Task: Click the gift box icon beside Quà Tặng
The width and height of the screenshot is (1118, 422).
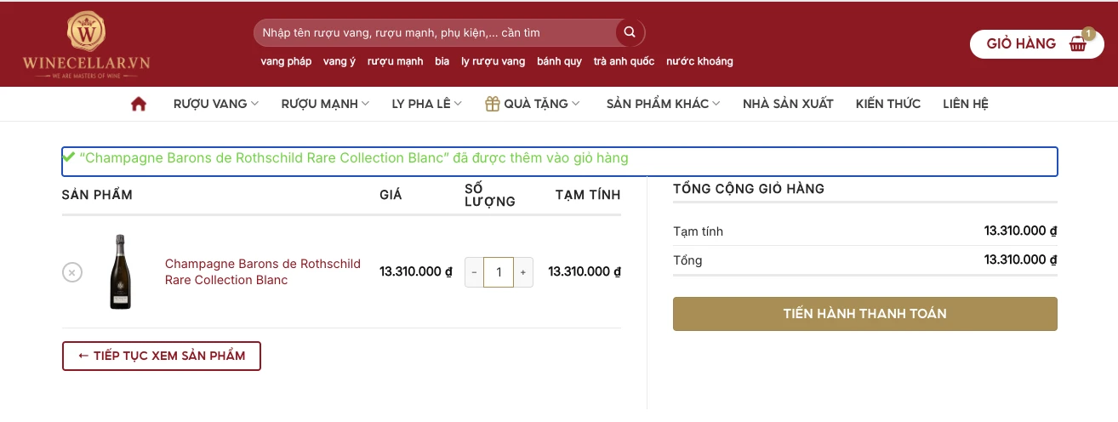Action: click(x=492, y=104)
